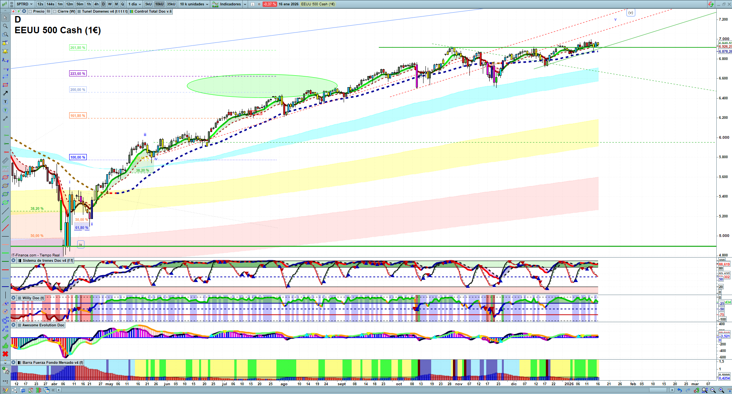Open the 10 k unidades dropdown
Image resolution: width=732 pixels, height=394 pixels.
pyautogui.click(x=194, y=4)
